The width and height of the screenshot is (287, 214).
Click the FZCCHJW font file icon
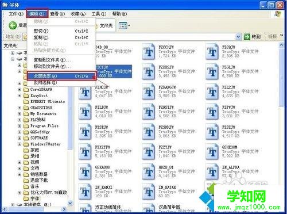[x=149, y=52]
